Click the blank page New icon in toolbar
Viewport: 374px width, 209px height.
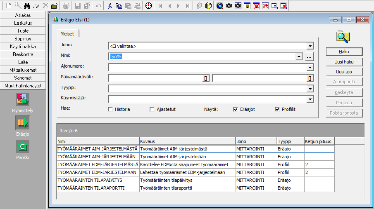[9, 6]
